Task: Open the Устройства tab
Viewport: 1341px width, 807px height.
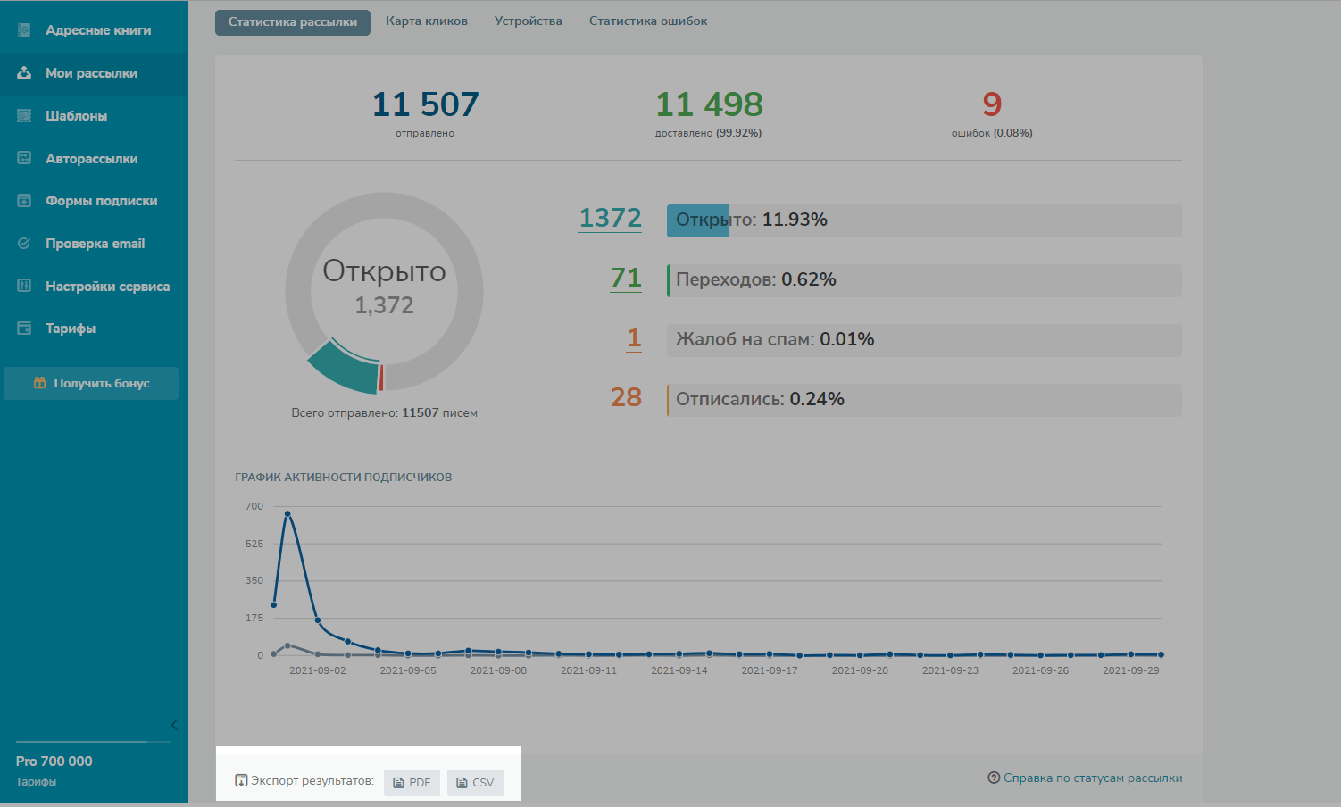Action: click(528, 21)
